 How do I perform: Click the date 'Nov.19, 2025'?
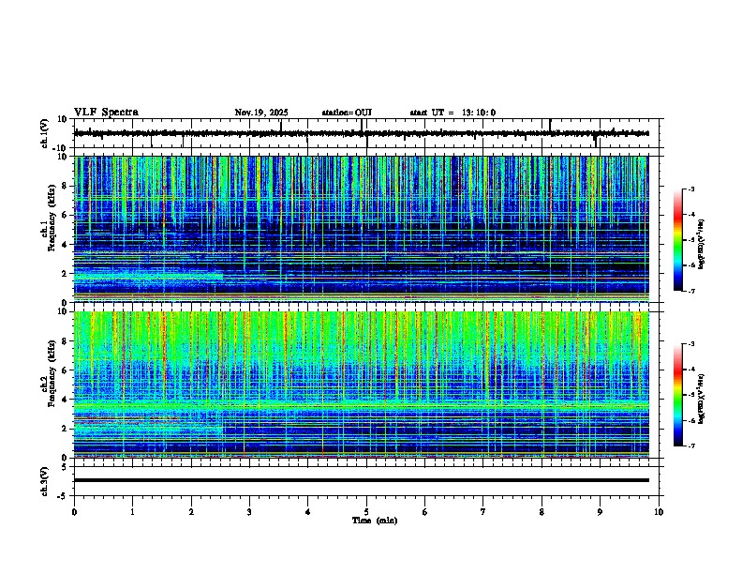coord(261,113)
